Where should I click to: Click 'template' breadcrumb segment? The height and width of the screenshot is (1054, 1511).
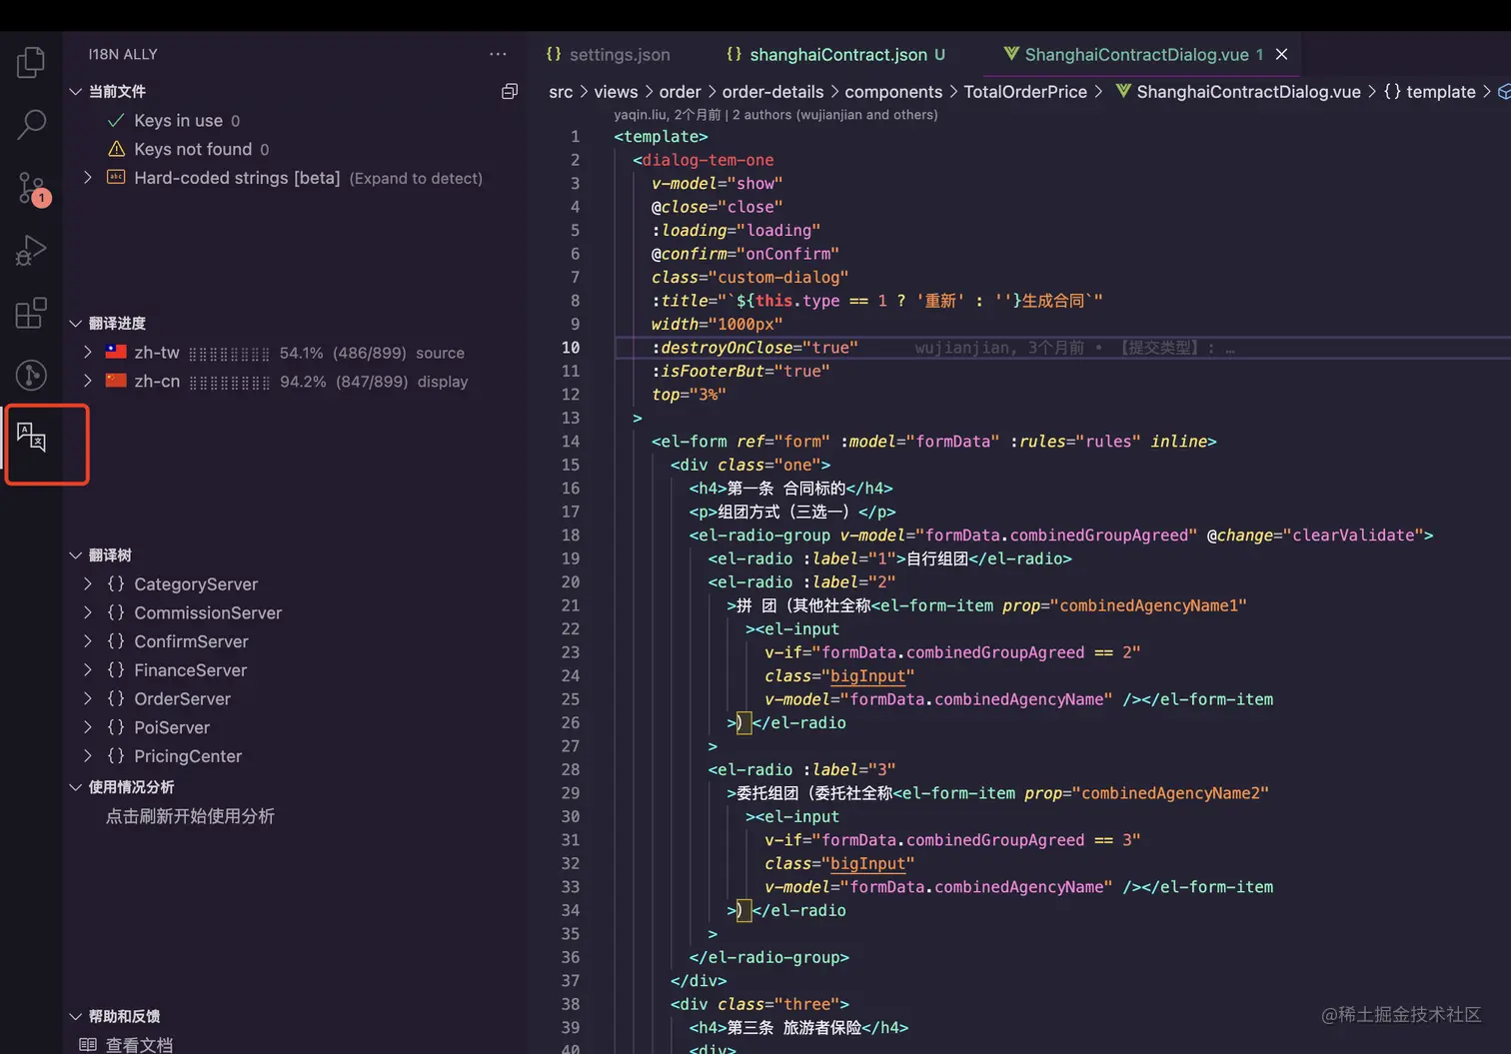pos(1440,92)
